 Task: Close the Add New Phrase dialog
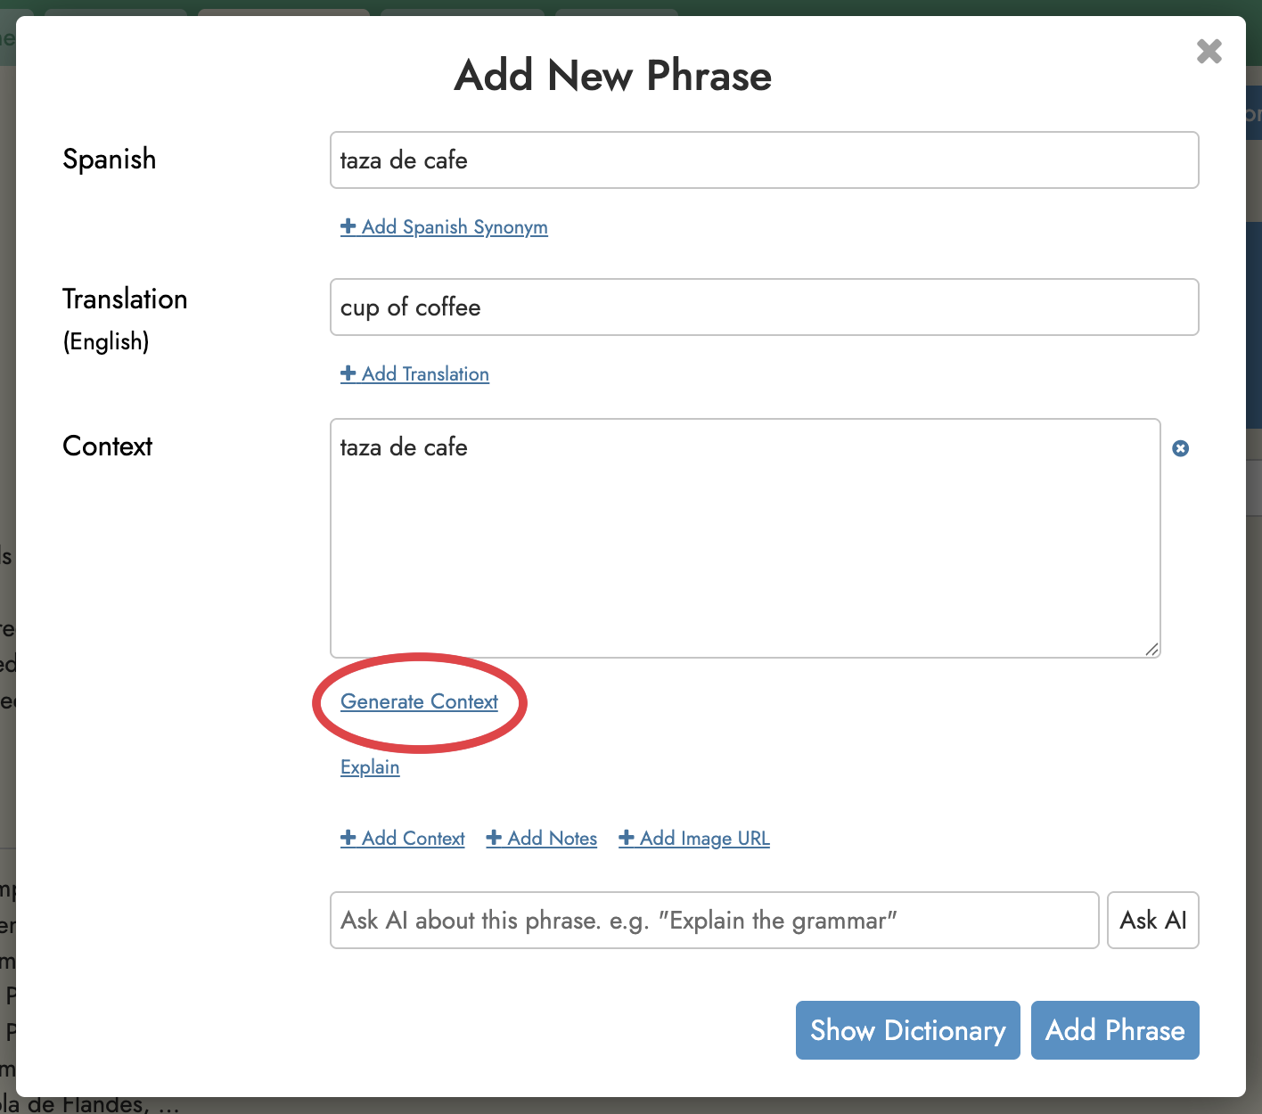point(1209,52)
